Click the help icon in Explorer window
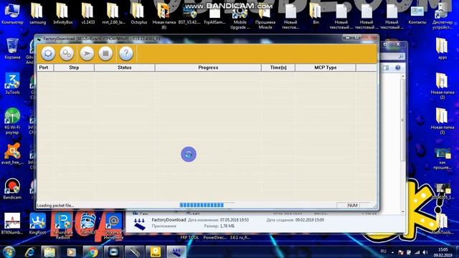 [398, 68]
